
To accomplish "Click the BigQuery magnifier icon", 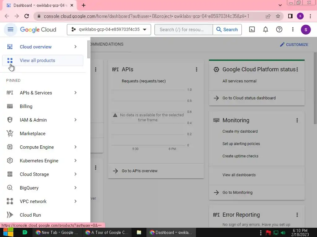I will [10, 188].
